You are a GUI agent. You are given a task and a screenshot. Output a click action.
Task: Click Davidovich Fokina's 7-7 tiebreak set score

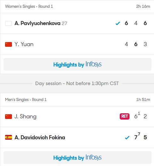tap(137, 136)
